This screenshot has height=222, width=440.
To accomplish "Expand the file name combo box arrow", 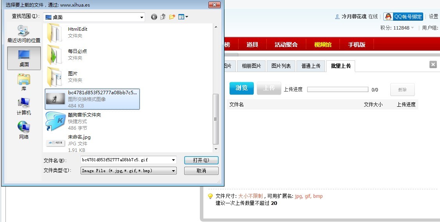I will click(x=173, y=160).
